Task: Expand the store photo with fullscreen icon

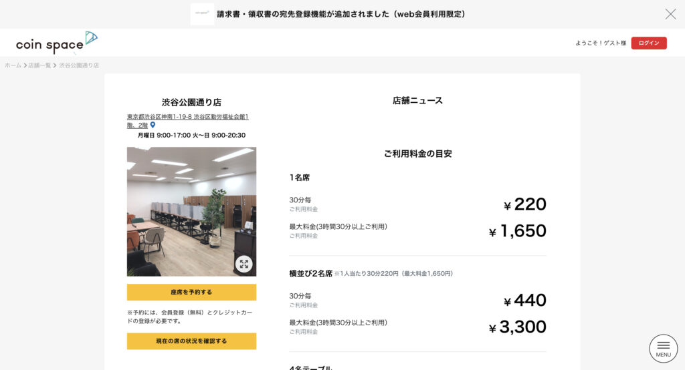Action: tap(243, 264)
